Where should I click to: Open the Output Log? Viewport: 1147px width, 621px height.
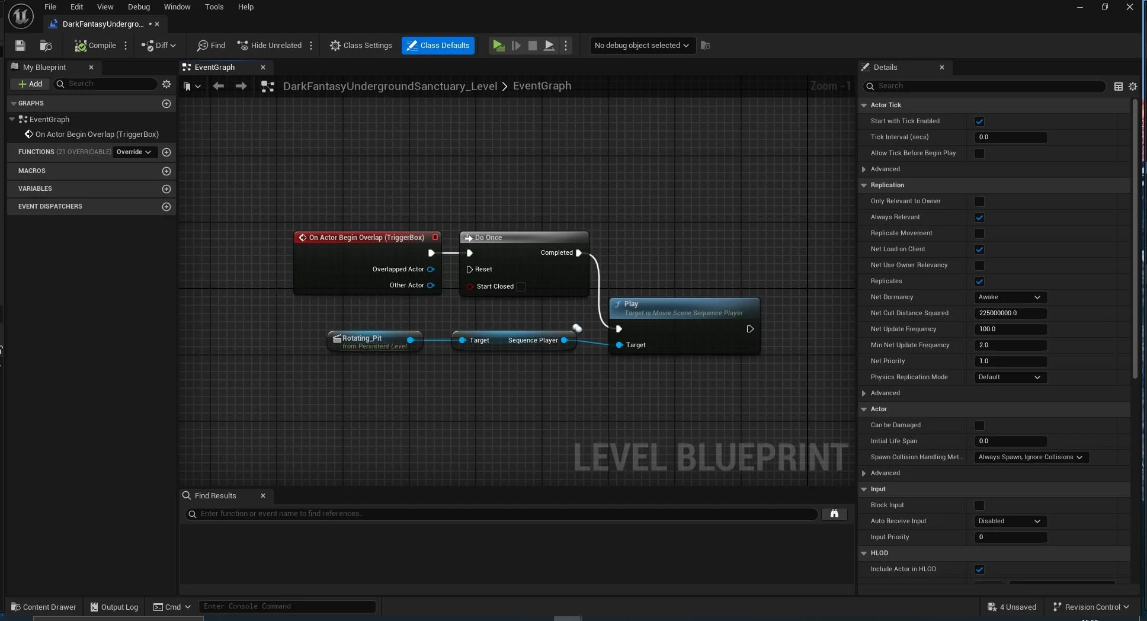pos(114,607)
